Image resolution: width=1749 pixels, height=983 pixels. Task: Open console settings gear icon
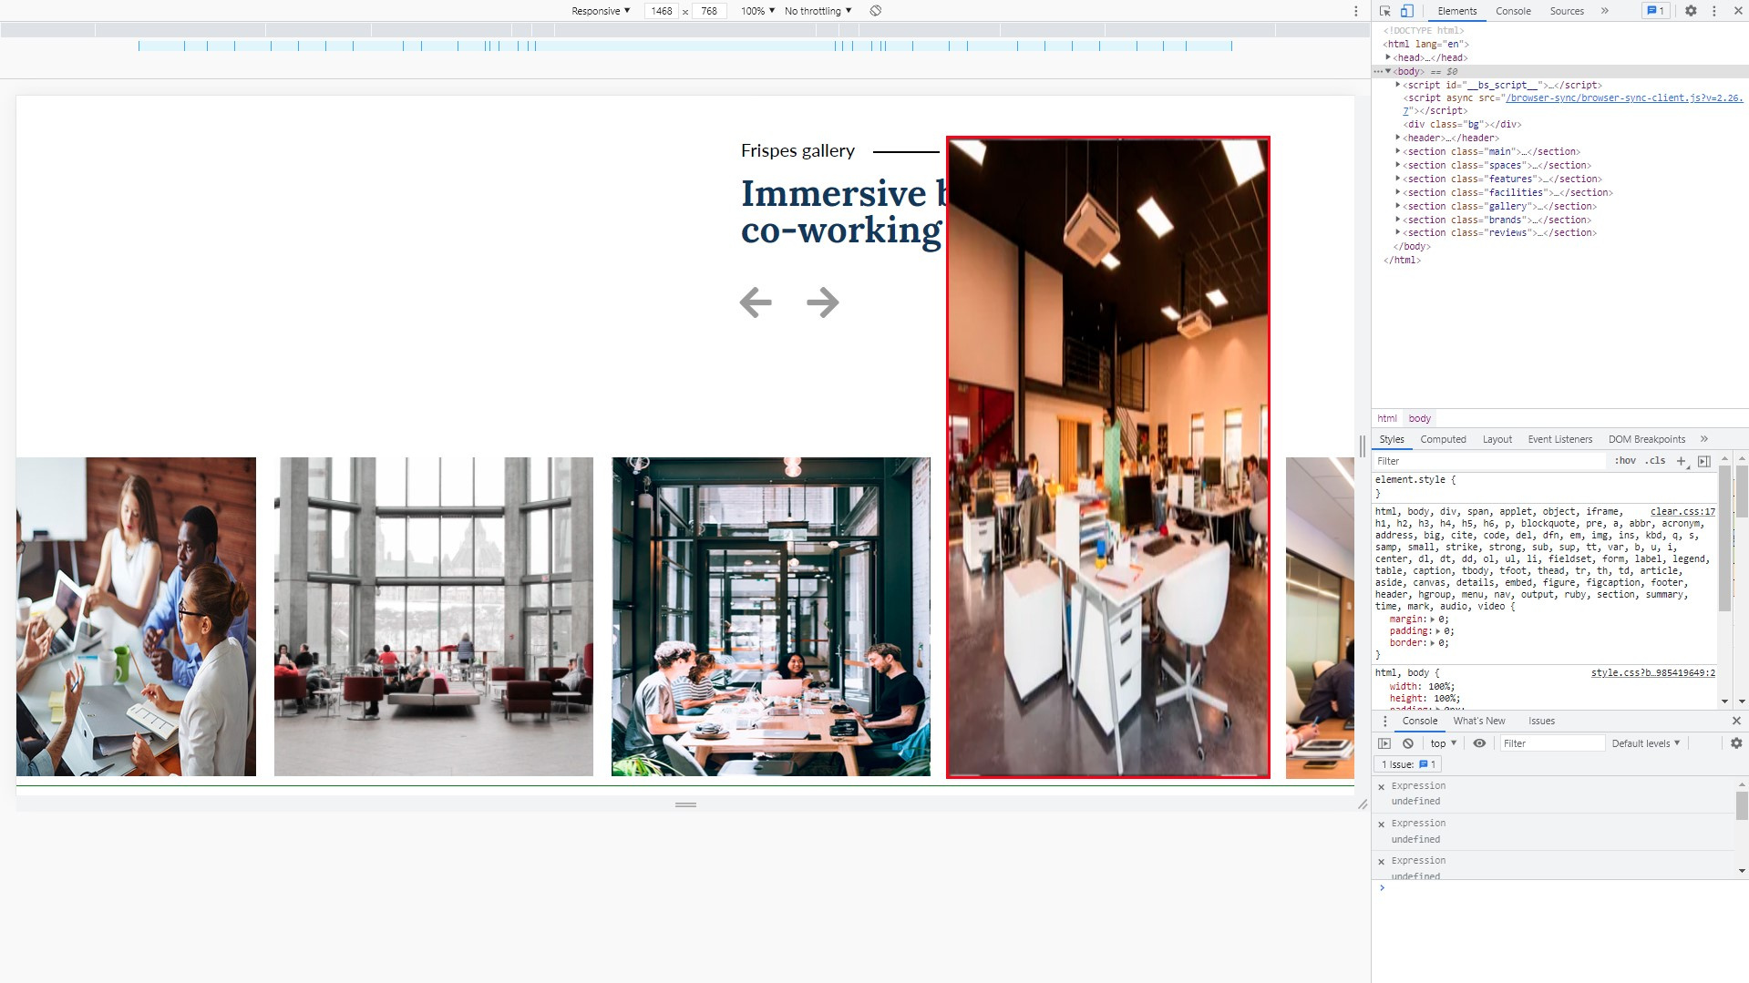pyautogui.click(x=1736, y=743)
